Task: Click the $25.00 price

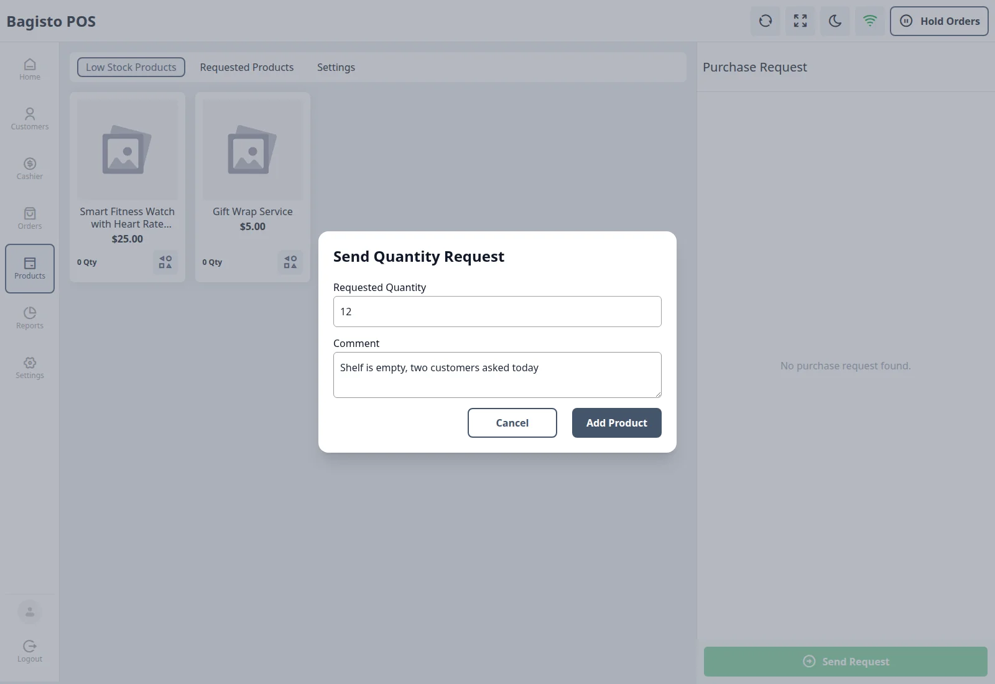Action: click(x=127, y=239)
